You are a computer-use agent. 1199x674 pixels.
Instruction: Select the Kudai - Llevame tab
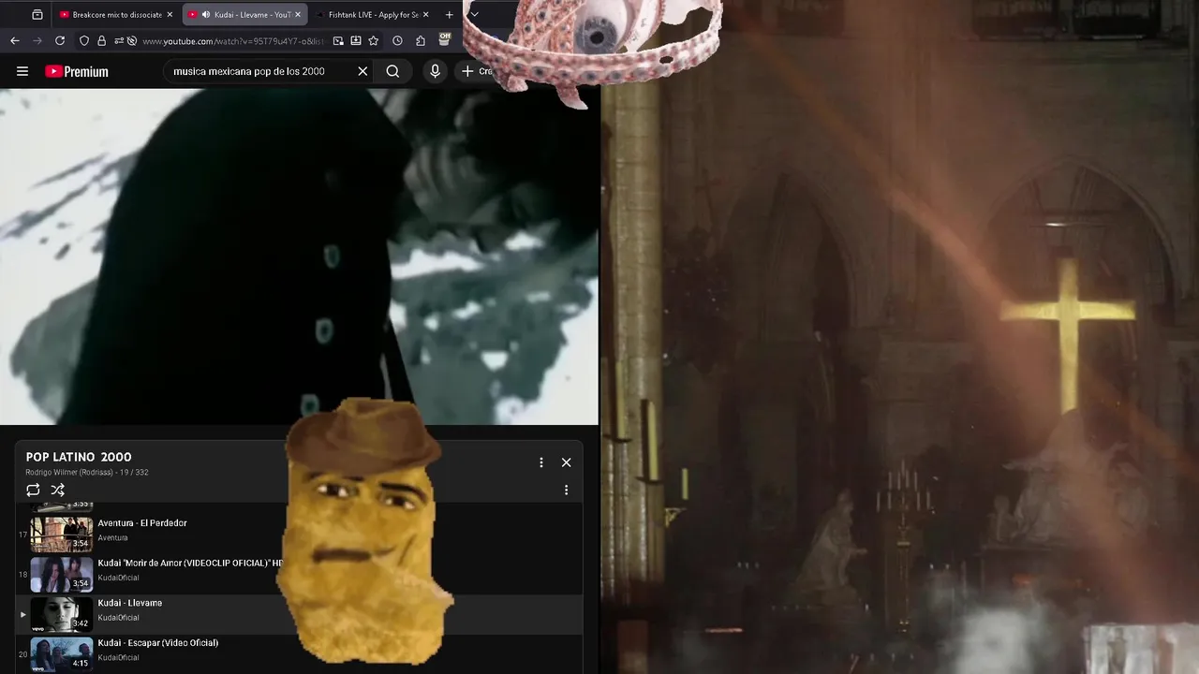pyautogui.click(x=244, y=15)
